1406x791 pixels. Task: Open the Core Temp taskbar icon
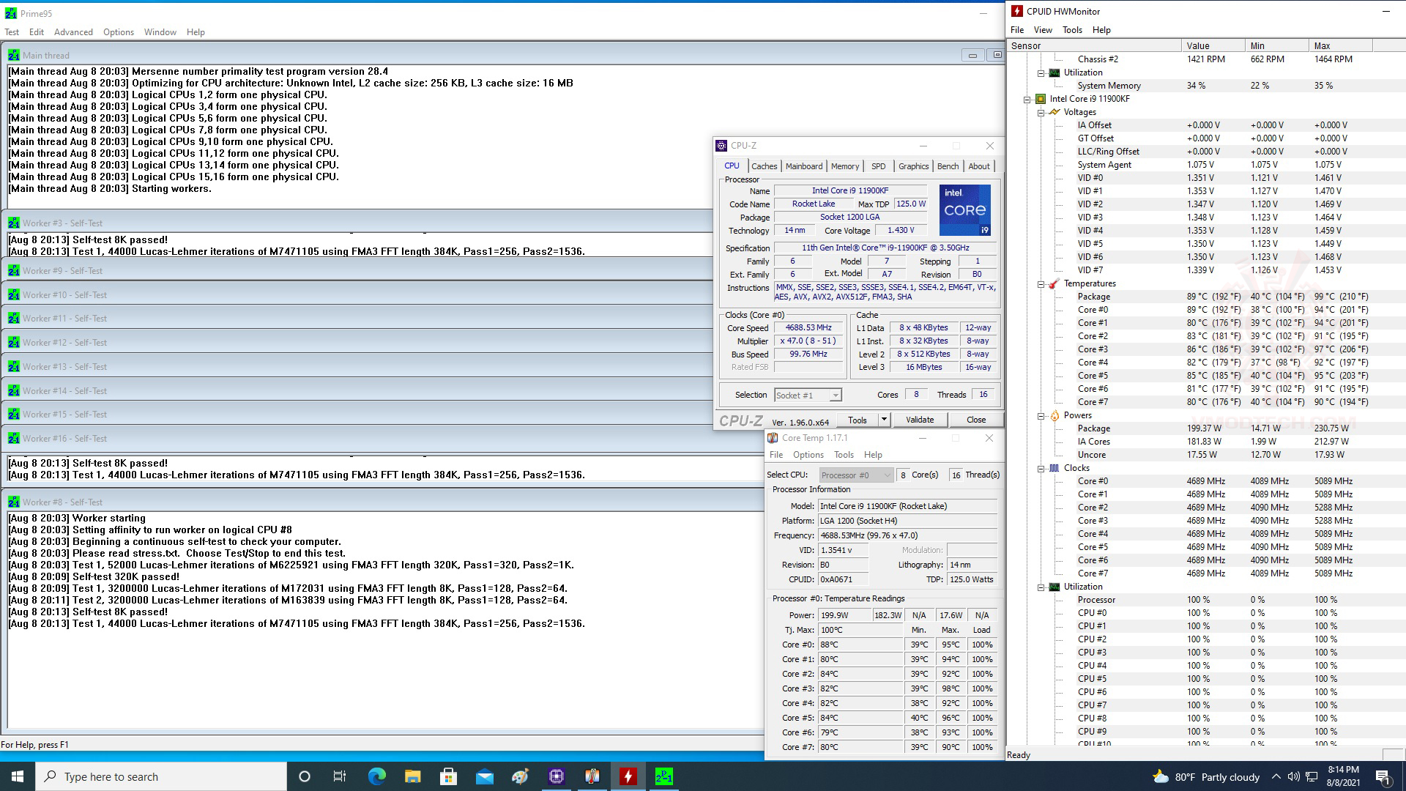[x=592, y=776]
